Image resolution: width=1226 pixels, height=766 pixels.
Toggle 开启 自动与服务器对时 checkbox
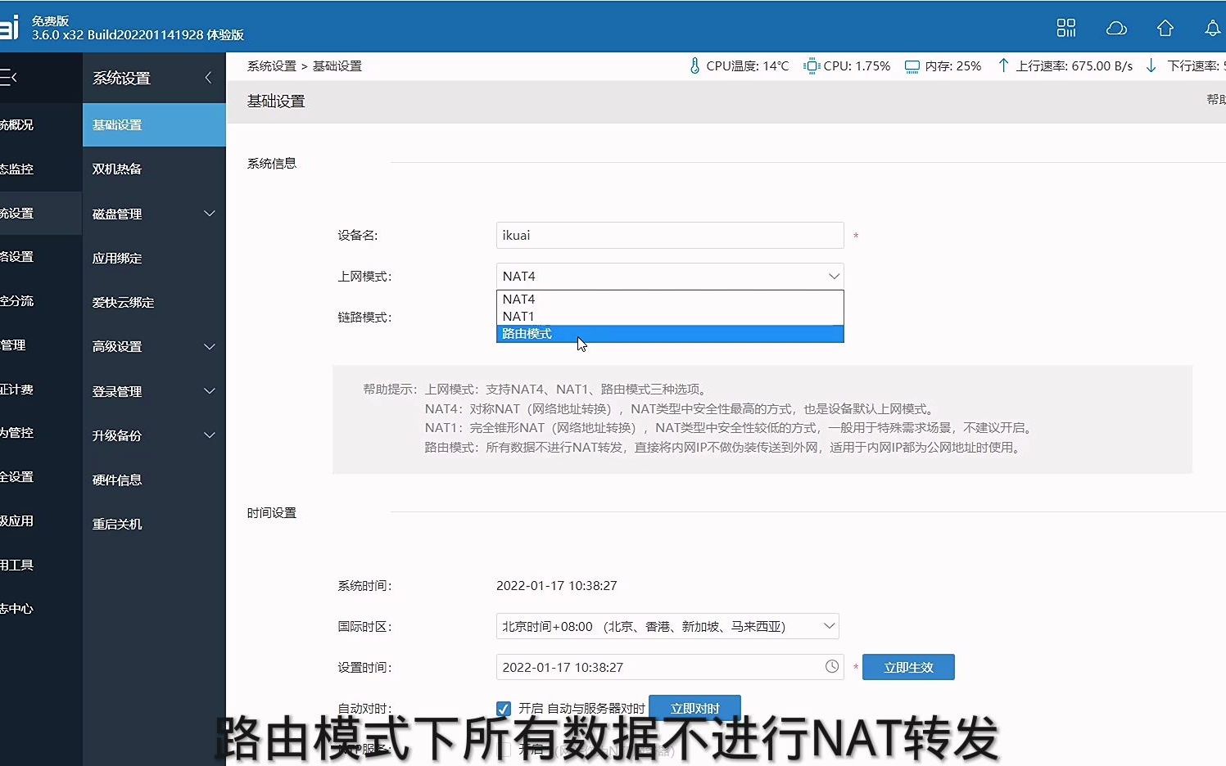pos(504,709)
